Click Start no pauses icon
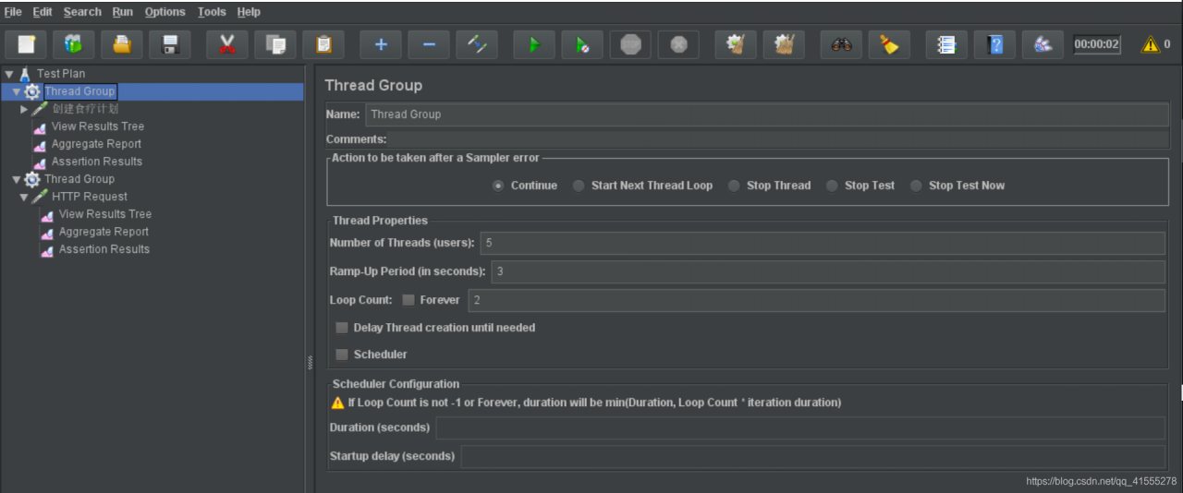Viewport: 1183px width, 493px height. [582, 44]
